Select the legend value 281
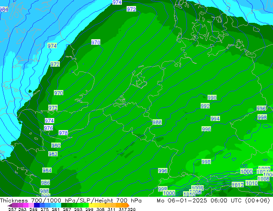The height and width of the screenshot is (211, 273). [x=56, y=209]
